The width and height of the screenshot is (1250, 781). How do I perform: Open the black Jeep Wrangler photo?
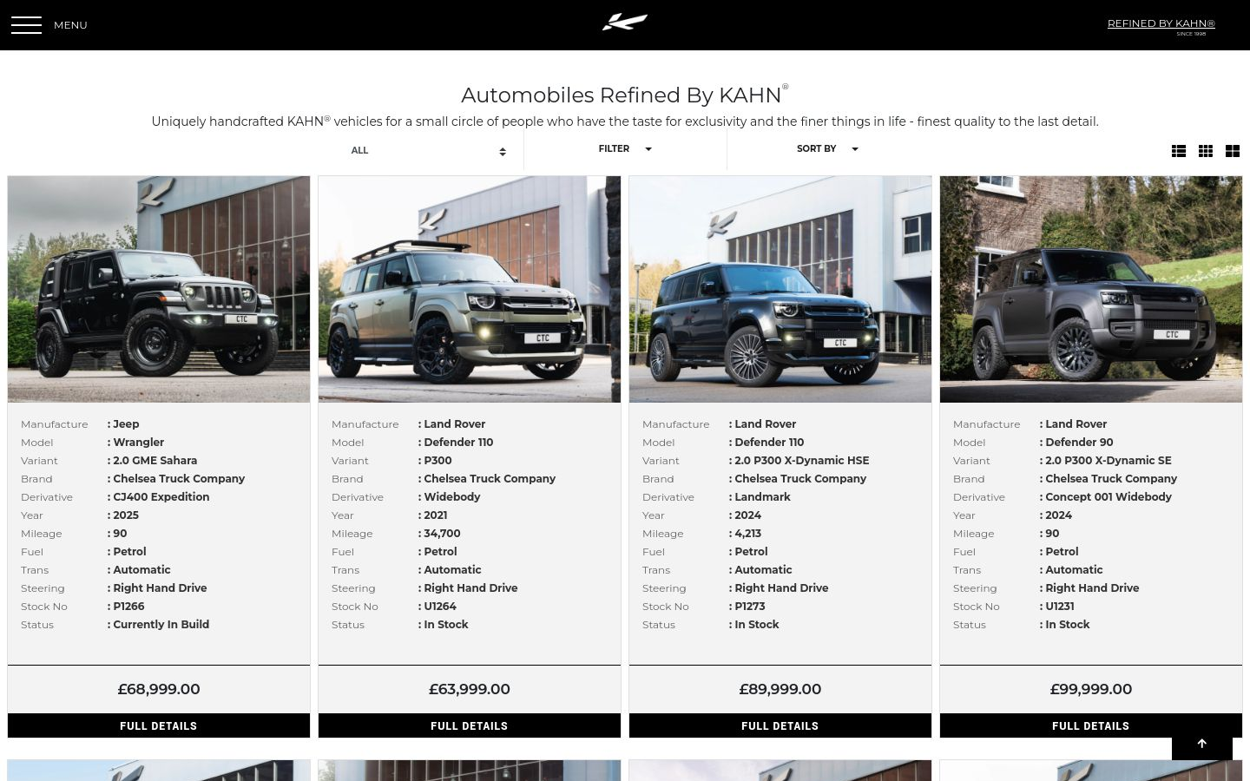click(x=159, y=290)
